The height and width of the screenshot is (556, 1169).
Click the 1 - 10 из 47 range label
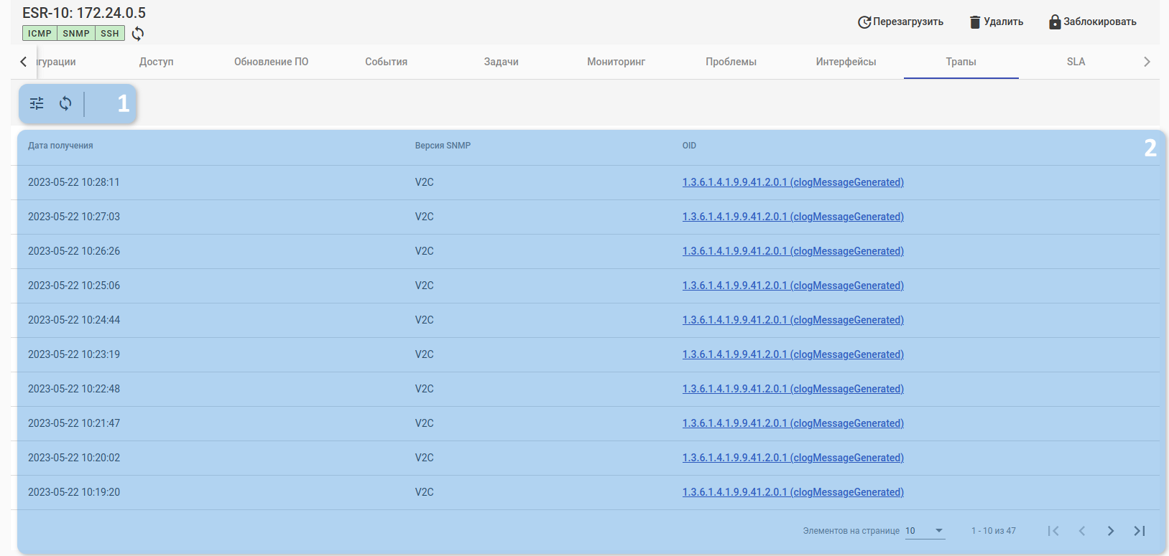[x=994, y=531]
